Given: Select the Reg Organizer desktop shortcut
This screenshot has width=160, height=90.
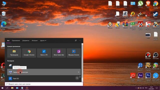Looking at the screenshot, I should click(x=148, y=25).
